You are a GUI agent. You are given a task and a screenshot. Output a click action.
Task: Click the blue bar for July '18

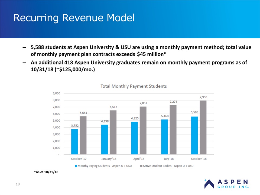(x=164, y=137)
